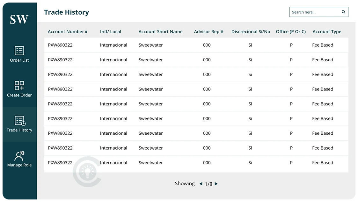The image size is (358, 202).
Task: Click the Order List menu label
Action: [x=19, y=60]
